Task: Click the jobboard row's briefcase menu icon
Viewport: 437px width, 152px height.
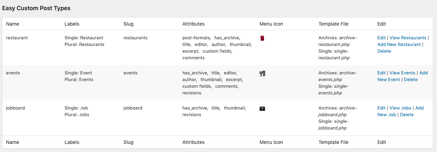Action: pos(262,108)
